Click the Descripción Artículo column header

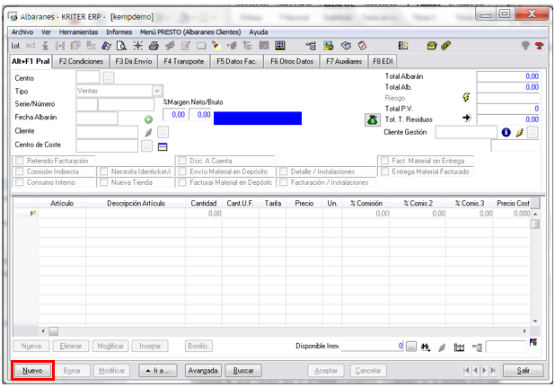click(136, 204)
